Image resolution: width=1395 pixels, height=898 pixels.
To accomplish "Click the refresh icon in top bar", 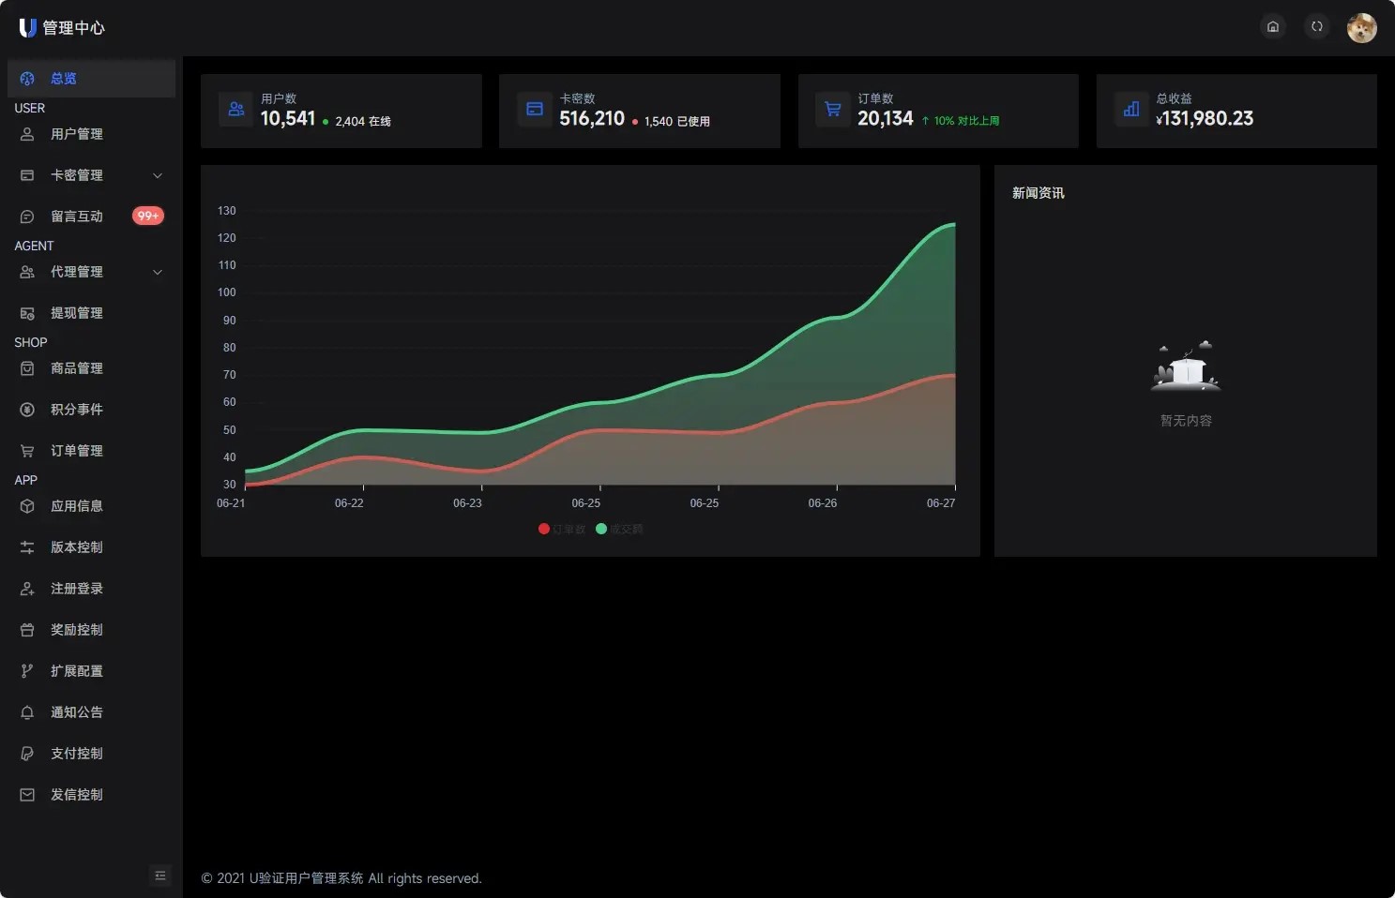I will (1316, 27).
